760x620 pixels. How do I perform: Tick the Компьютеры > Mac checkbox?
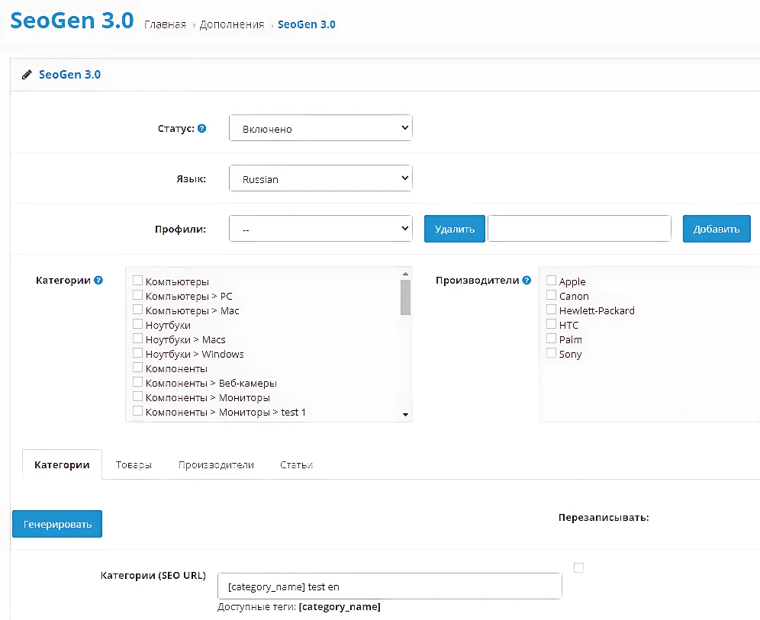pyautogui.click(x=137, y=310)
